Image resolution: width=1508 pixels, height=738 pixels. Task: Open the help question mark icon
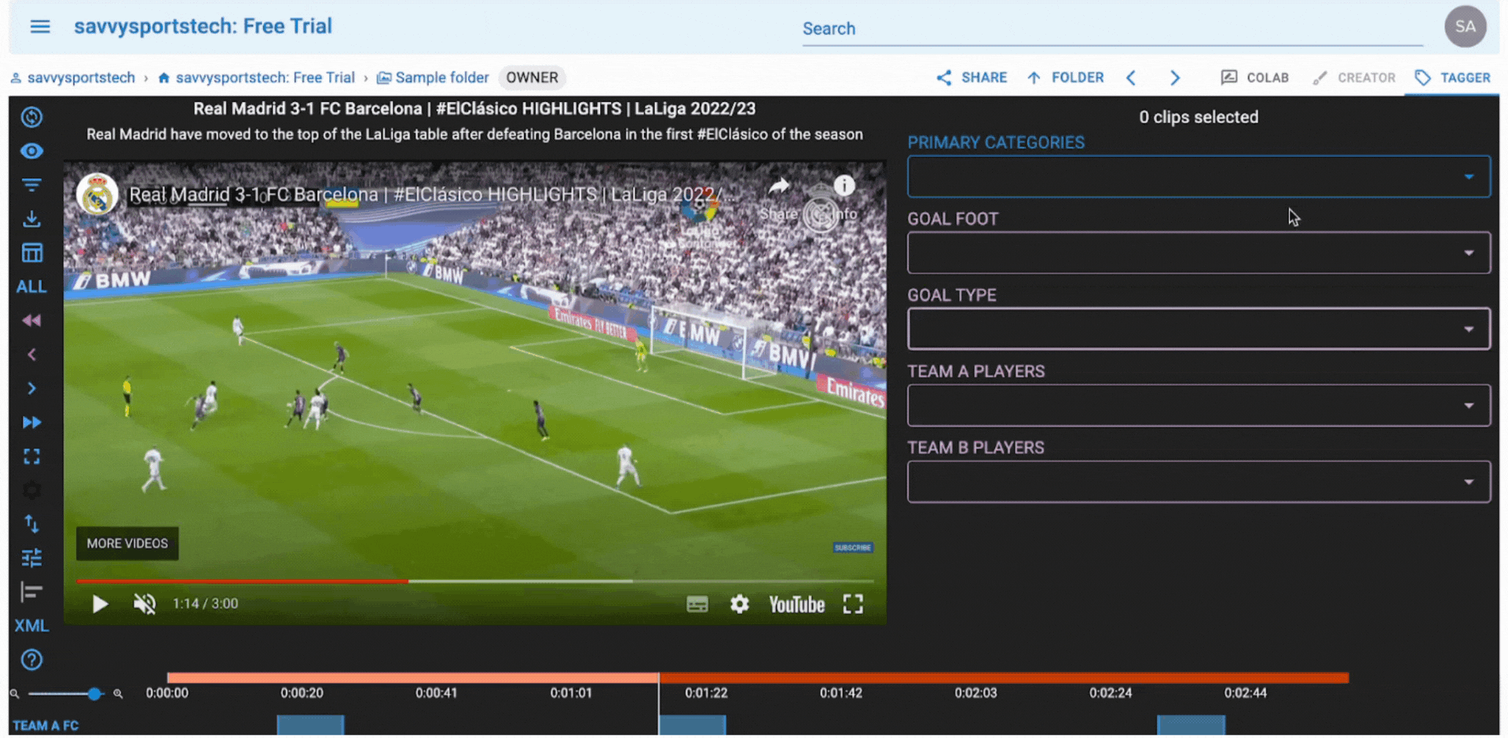(x=31, y=659)
